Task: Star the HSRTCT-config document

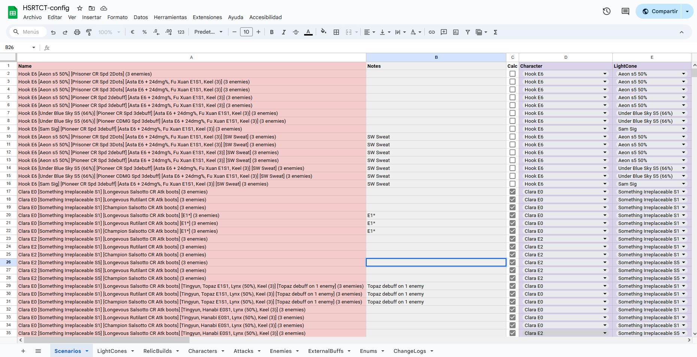Action: click(80, 8)
